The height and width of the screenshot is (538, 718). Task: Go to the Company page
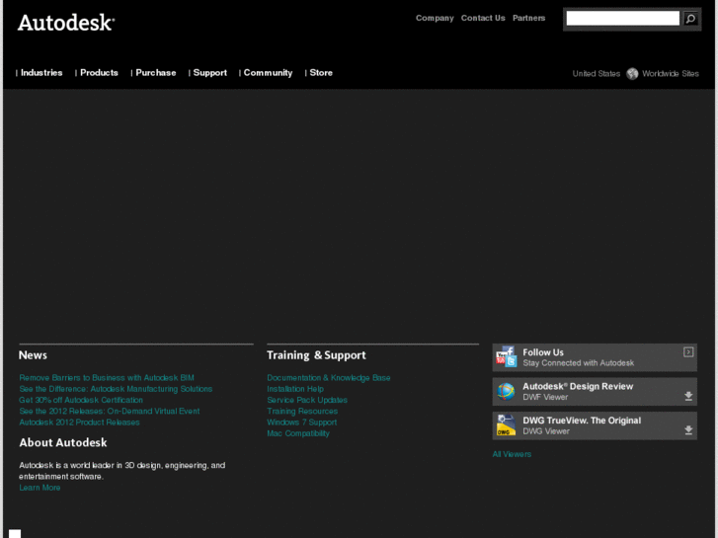(435, 18)
